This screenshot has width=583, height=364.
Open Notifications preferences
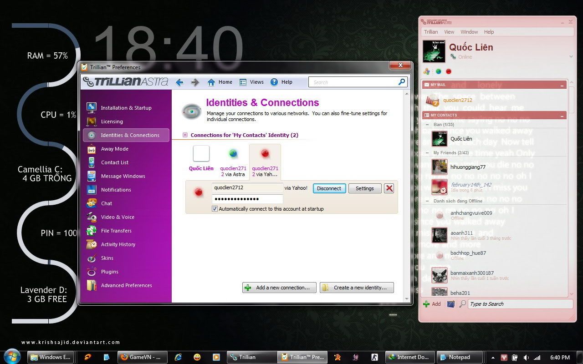click(x=126, y=190)
